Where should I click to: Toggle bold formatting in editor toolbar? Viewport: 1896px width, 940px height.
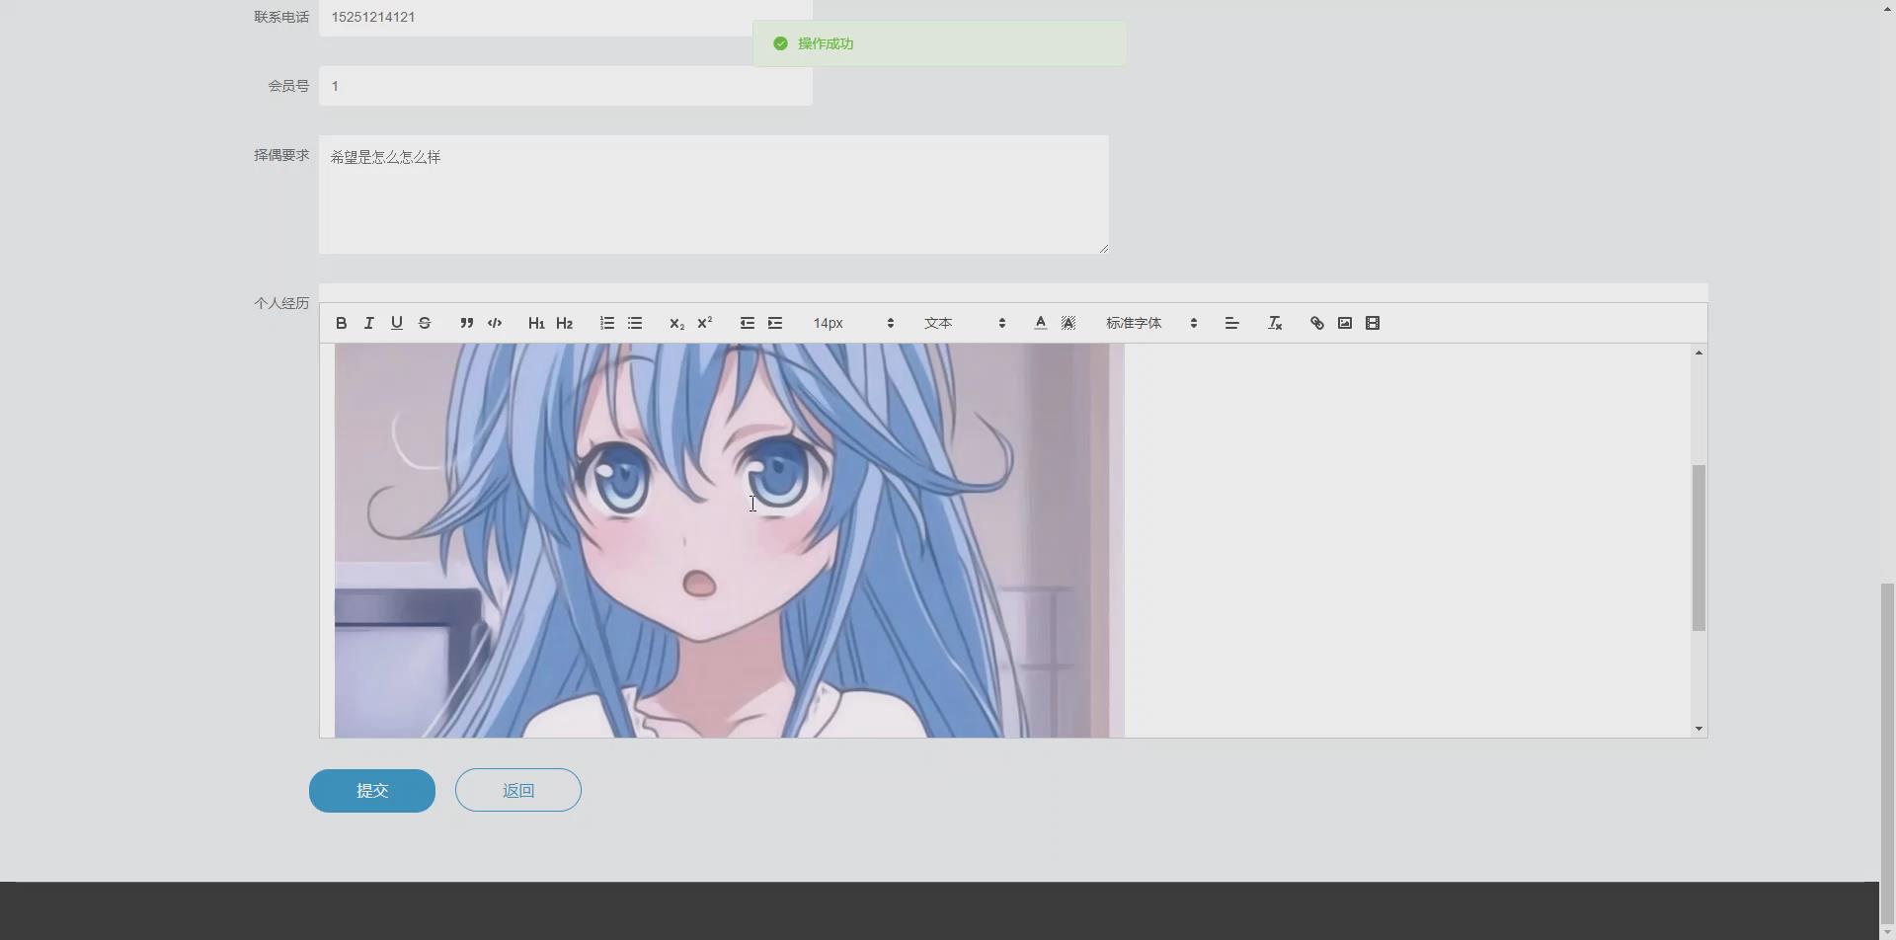(x=341, y=323)
